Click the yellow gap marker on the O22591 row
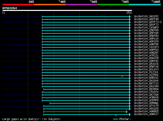Screen dimensions: 163x121 point(122,76)
